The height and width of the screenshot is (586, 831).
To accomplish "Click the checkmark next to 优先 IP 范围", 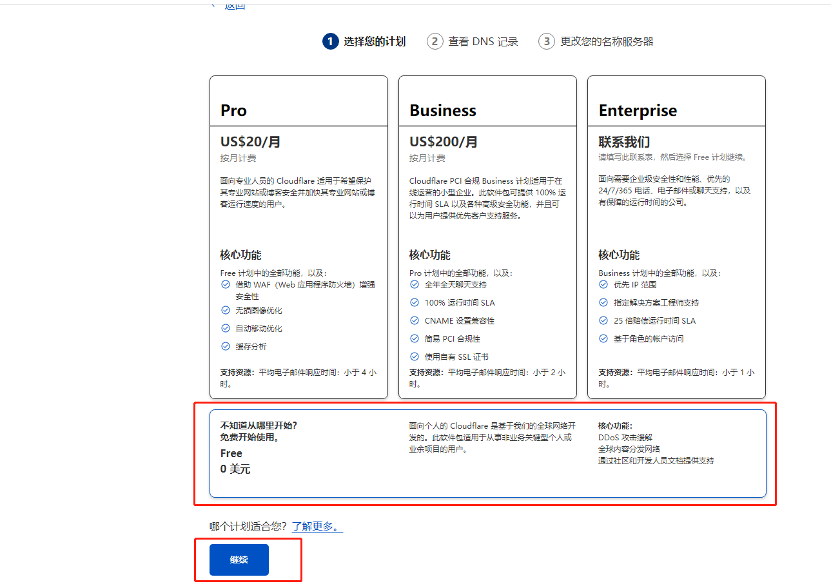I will point(603,284).
